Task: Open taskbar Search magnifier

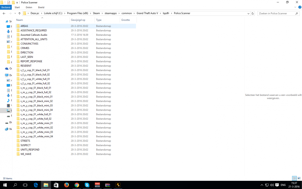Action: point(15,185)
